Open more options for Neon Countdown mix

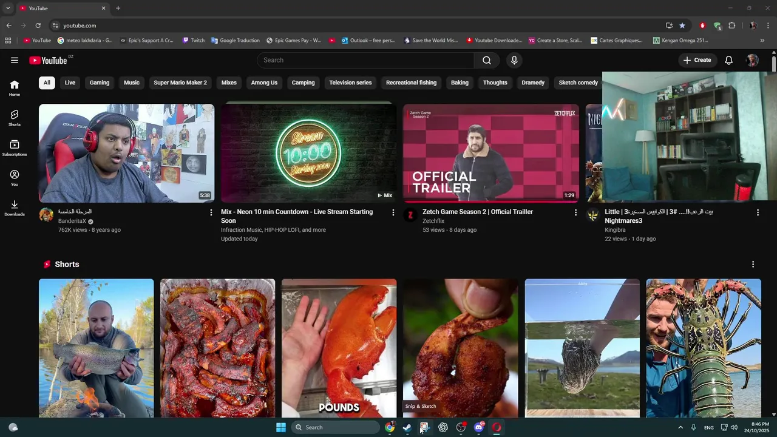pyautogui.click(x=393, y=212)
